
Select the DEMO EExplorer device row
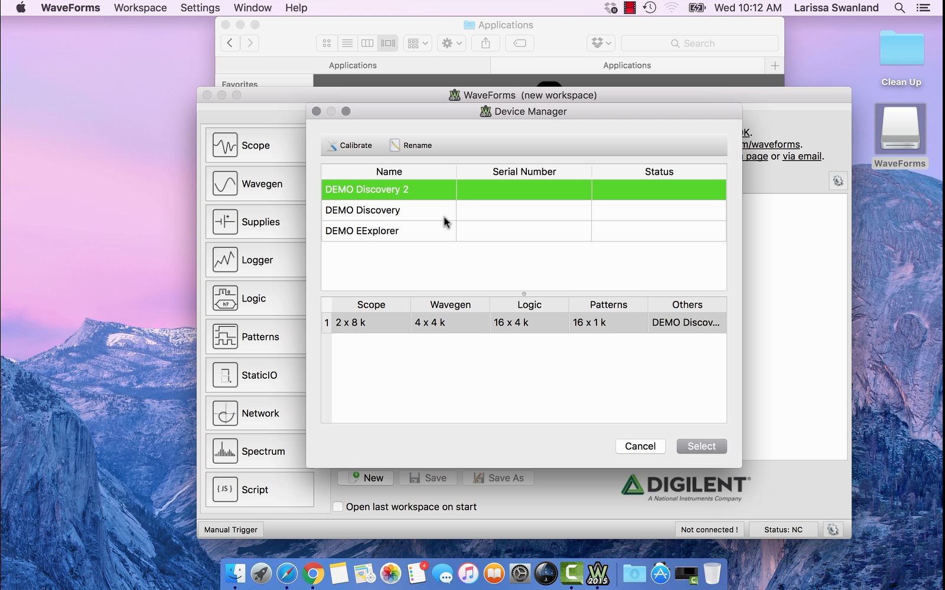point(523,231)
